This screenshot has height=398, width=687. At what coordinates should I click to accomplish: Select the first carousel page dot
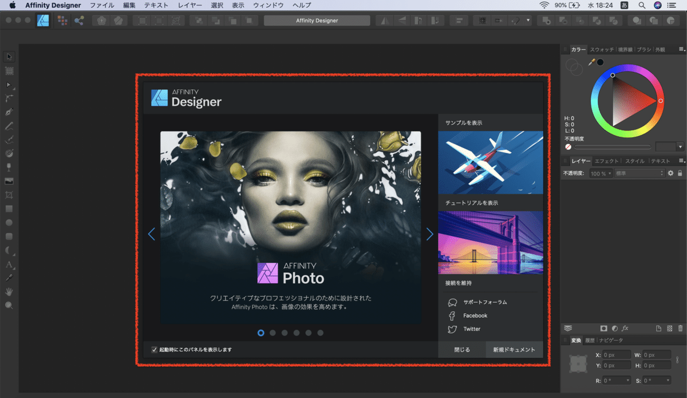tap(261, 332)
